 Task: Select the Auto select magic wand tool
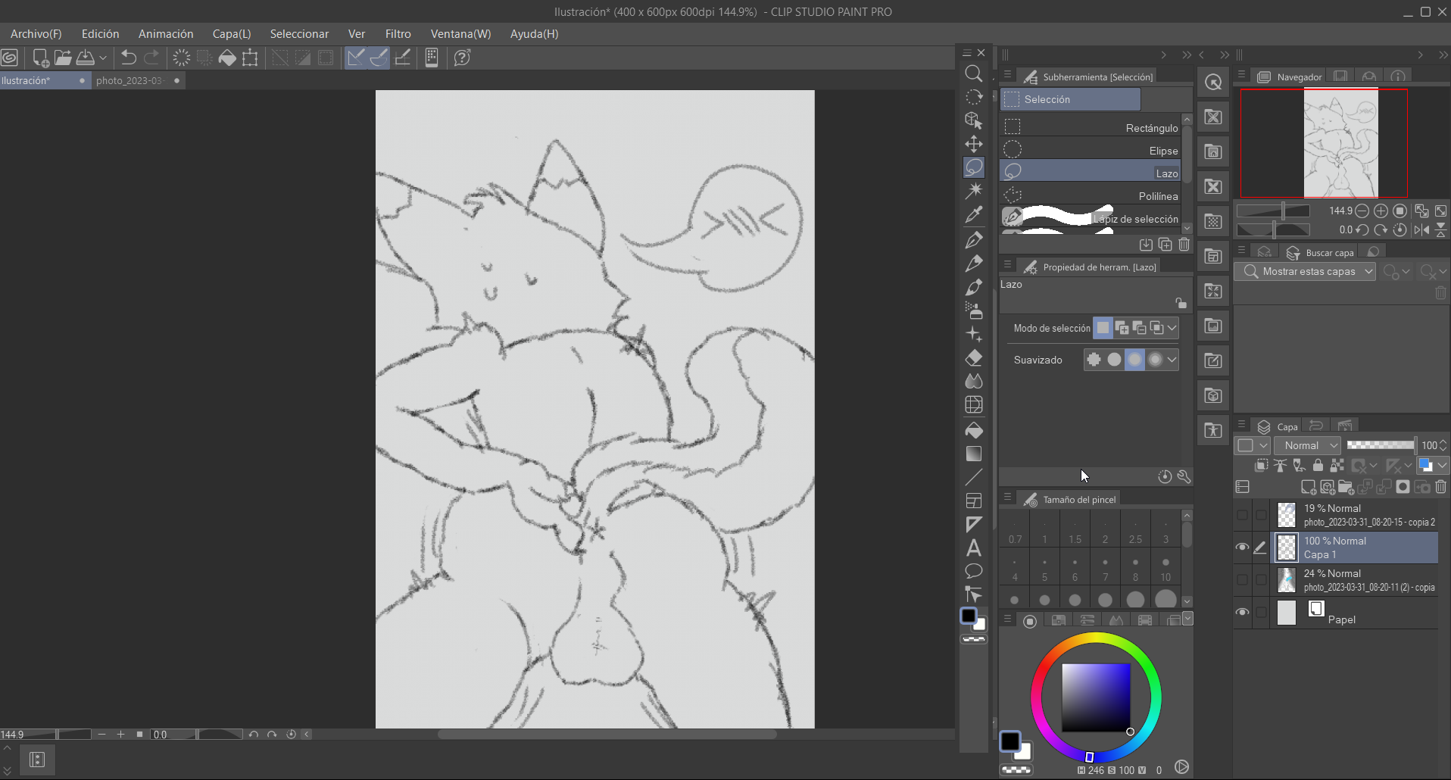[974, 190]
